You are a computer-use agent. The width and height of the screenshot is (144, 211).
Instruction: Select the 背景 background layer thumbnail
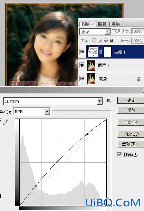92,79
